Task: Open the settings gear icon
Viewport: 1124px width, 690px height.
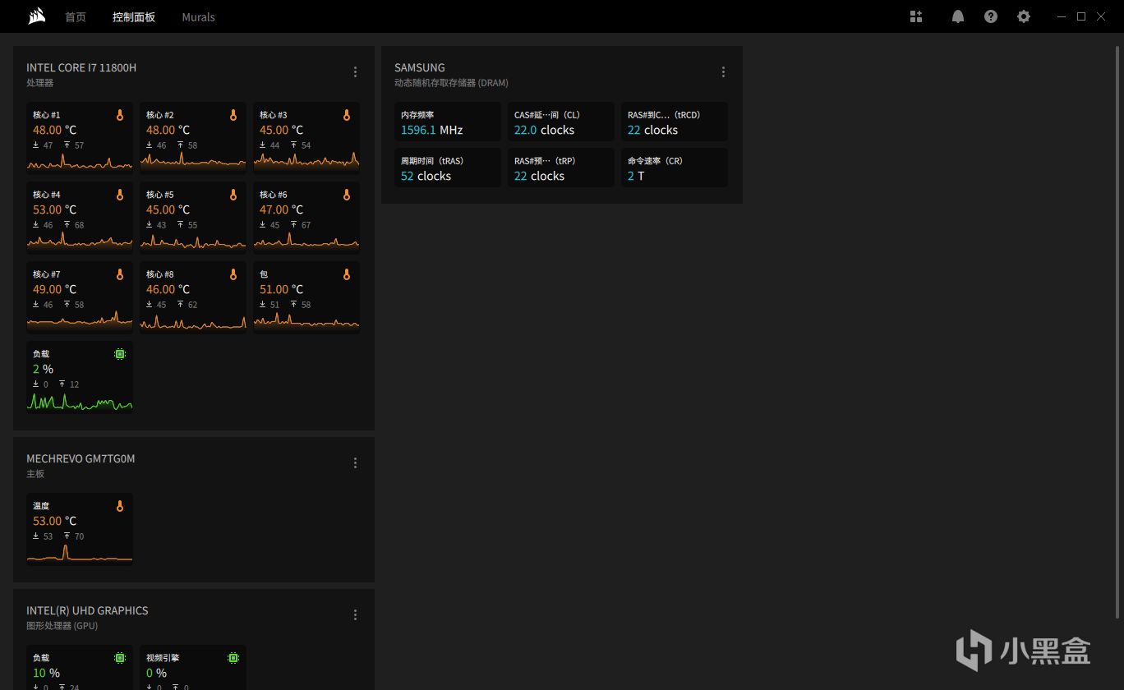Action: [x=1024, y=16]
